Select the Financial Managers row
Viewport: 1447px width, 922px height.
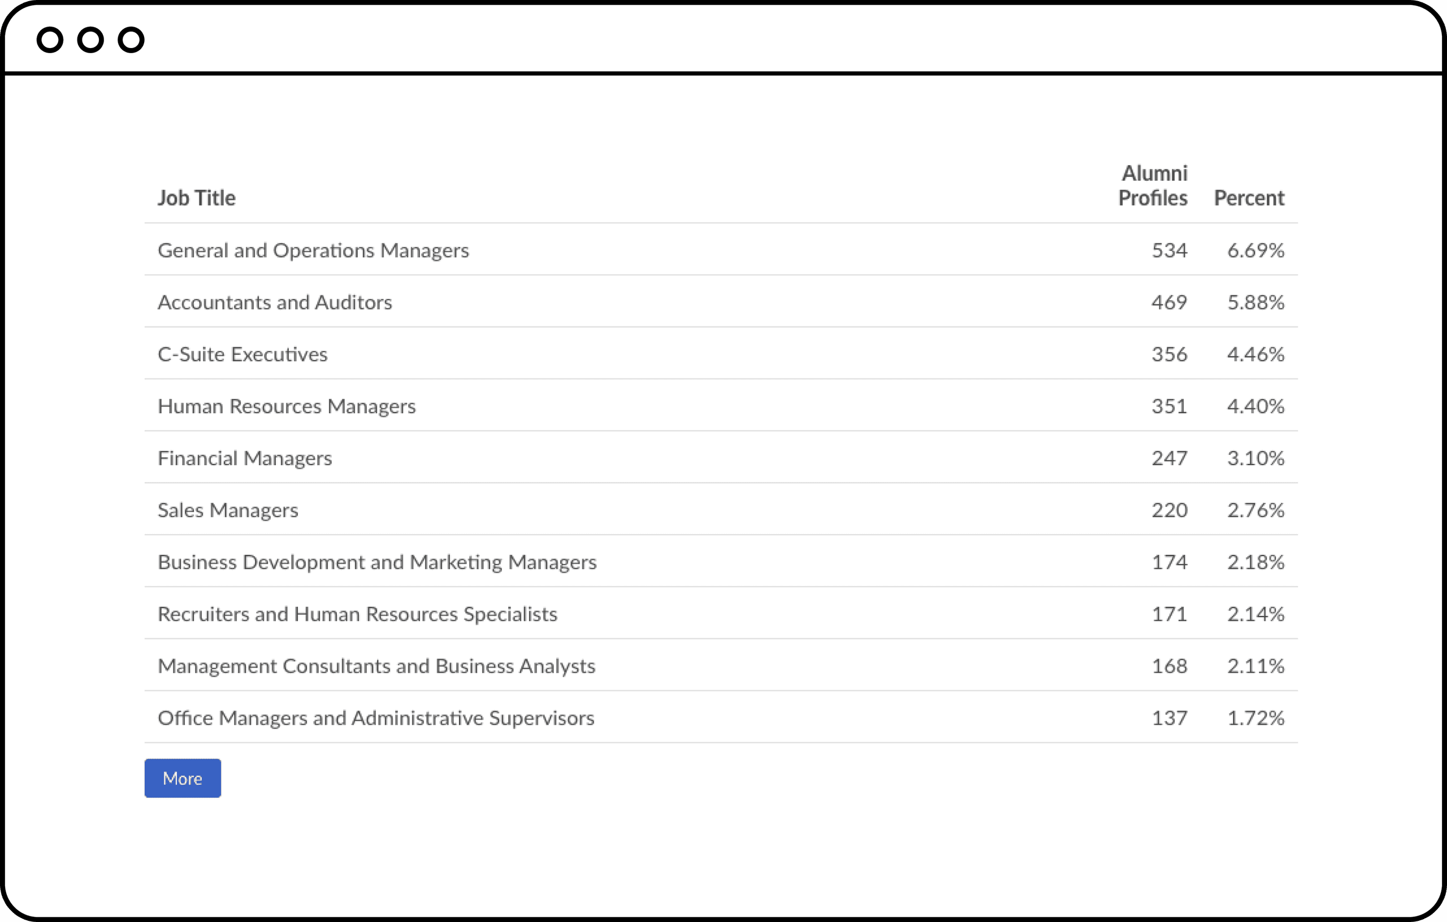click(x=245, y=458)
